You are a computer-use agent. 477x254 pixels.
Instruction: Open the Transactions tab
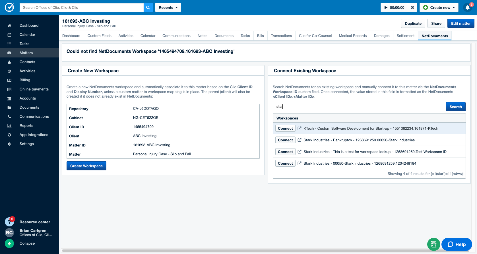[281, 36]
